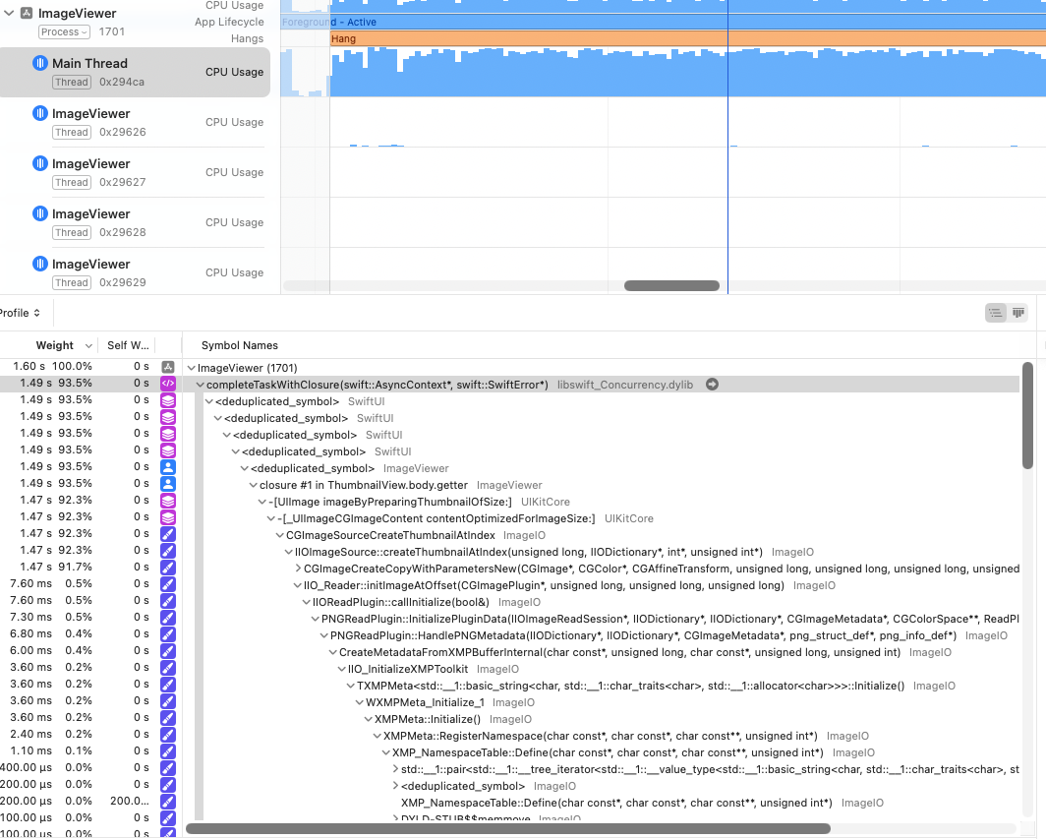
Task: Click the timeline horizontal scrollbar thumb
Action: (x=671, y=285)
